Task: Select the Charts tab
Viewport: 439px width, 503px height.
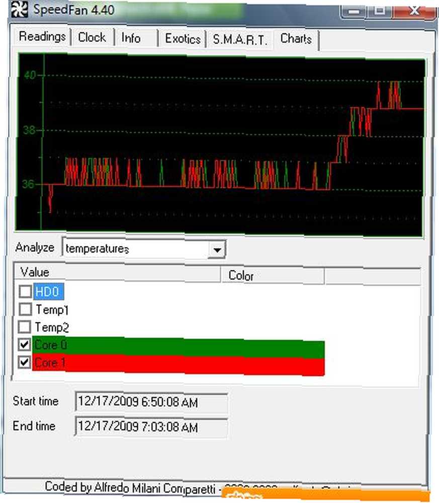Action: coord(296,39)
